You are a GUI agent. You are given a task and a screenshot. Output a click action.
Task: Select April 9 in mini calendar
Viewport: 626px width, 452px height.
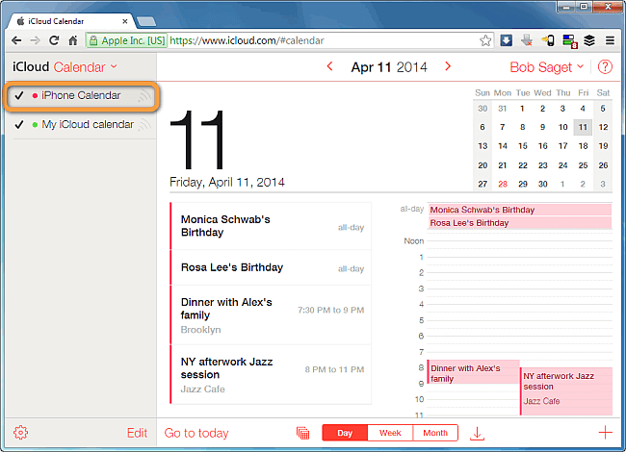[x=542, y=127]
